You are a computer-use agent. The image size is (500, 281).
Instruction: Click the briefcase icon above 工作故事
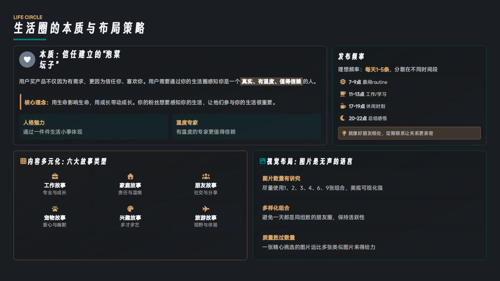click(x=55, y=176)
